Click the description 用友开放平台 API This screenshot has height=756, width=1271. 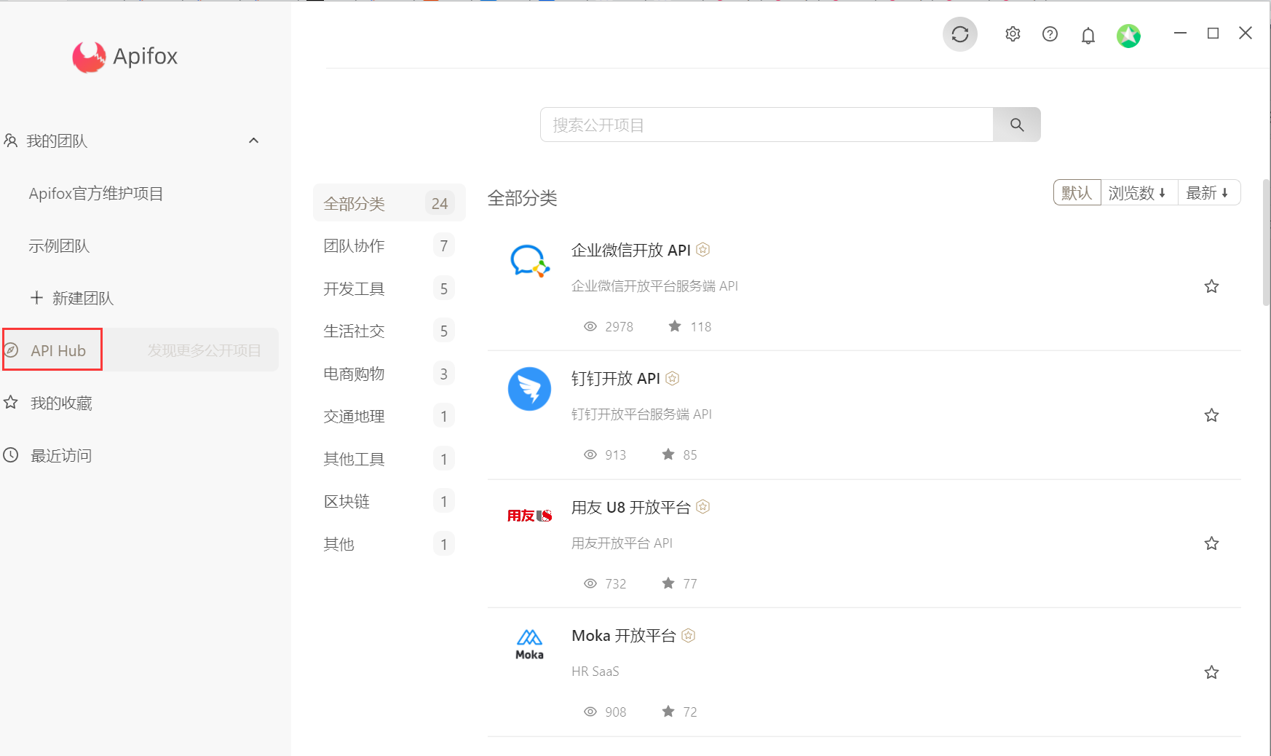[622, 543]
